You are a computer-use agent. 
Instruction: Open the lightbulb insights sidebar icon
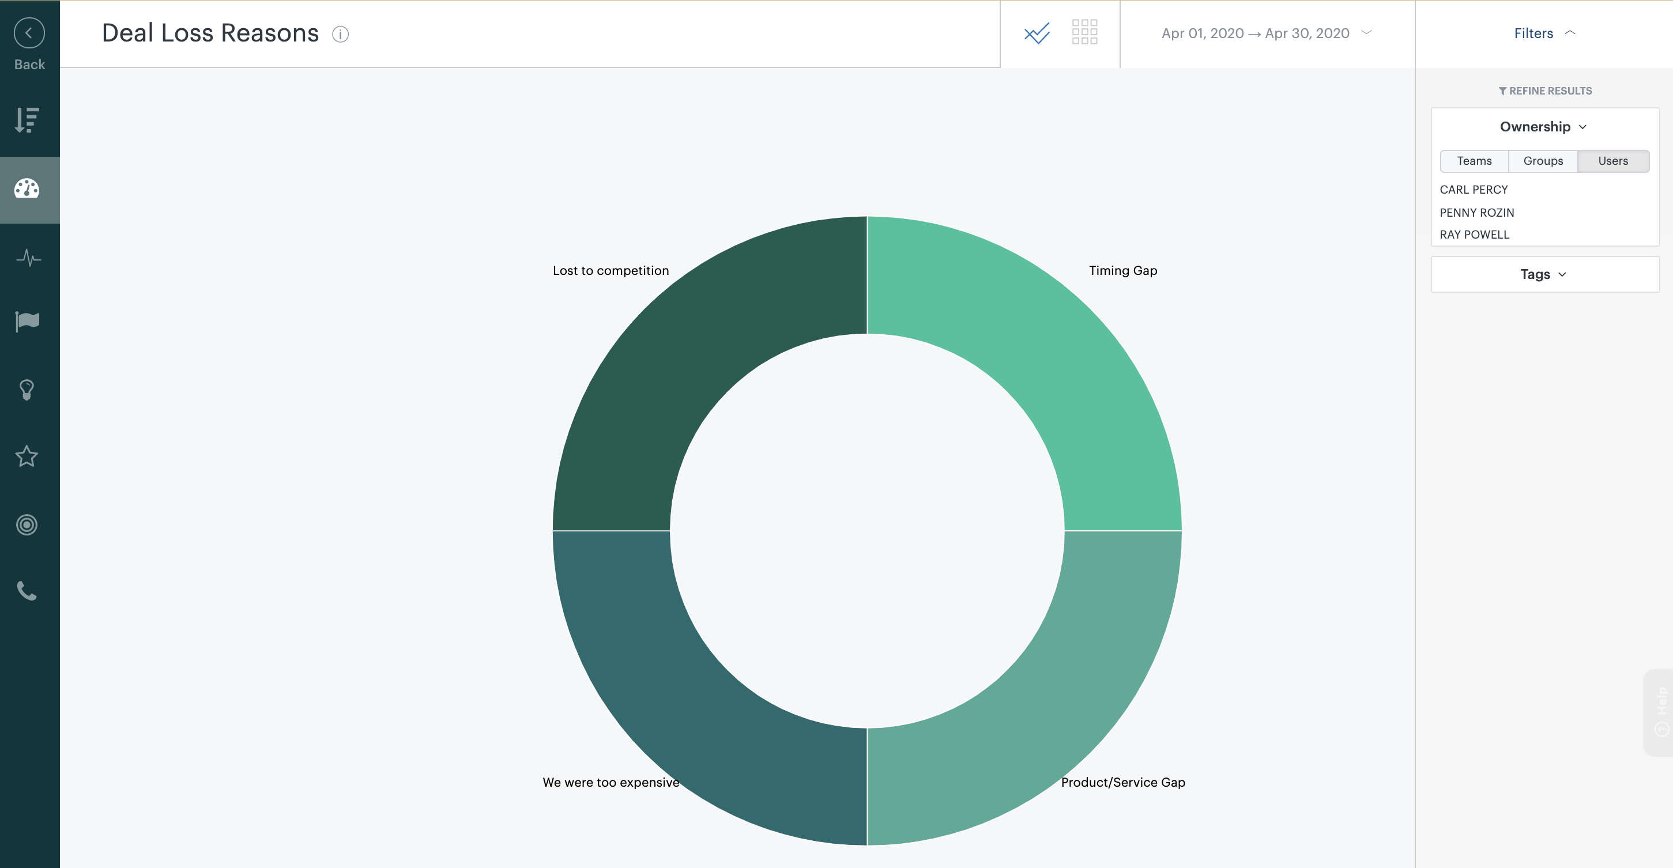coord(27,390)
